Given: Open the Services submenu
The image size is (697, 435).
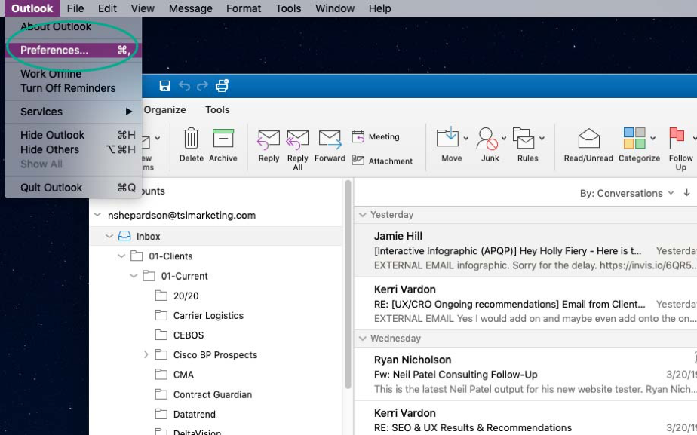Looking at the screenshot, I should [x=73, y=112].
